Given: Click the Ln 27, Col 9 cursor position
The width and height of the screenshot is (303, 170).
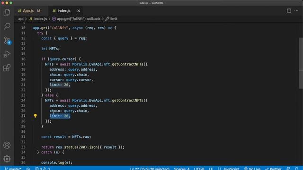Looking at the screenshot, I should tap(150, 169).
